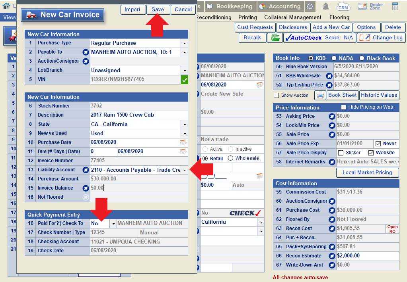The height and width of the screenshot is (282, 407).
Task: Click the Pack+SysFlooring lookup icon
Action: tap(332, 247)
